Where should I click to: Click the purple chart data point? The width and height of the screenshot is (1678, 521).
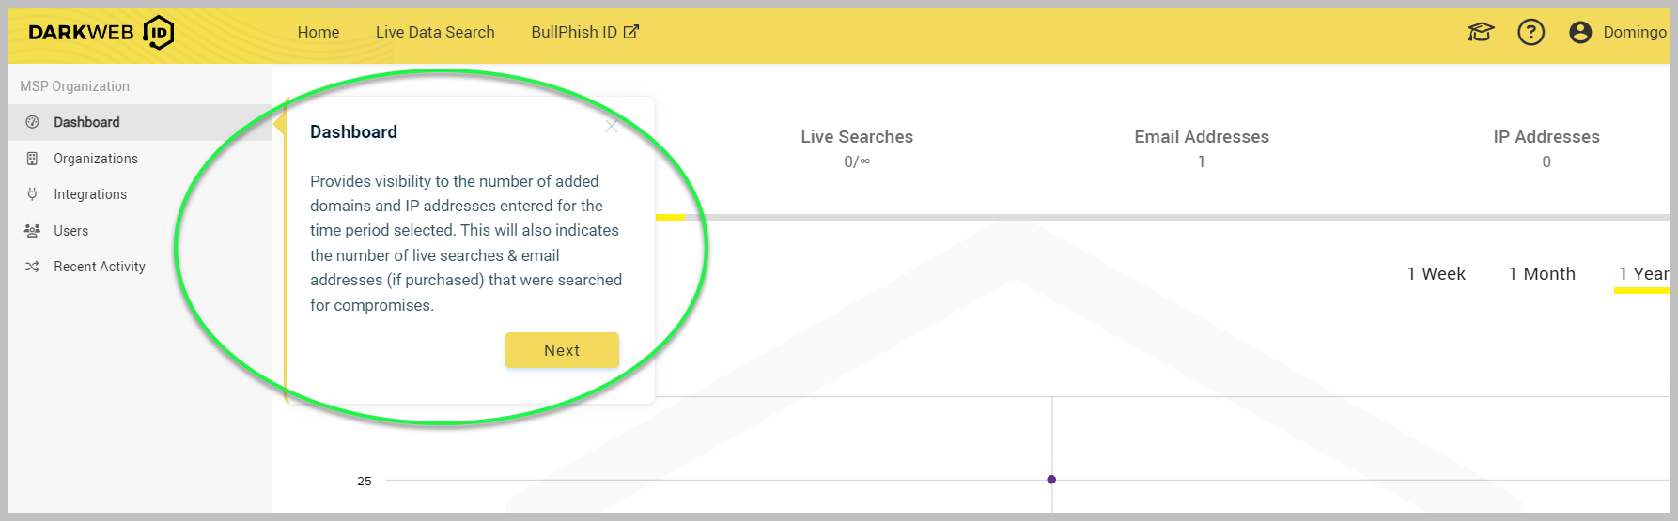click(1051, 480)
